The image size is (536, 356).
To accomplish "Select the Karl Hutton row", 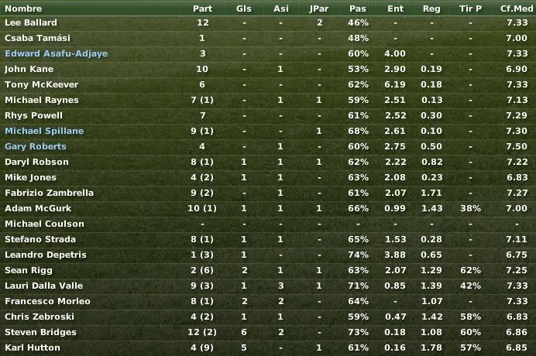I will 268,347.
